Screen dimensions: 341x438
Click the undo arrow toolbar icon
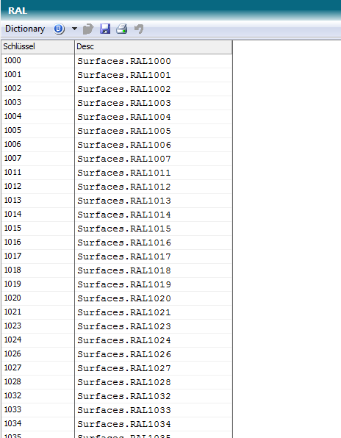pyautogui.click(x=139, y=29)
